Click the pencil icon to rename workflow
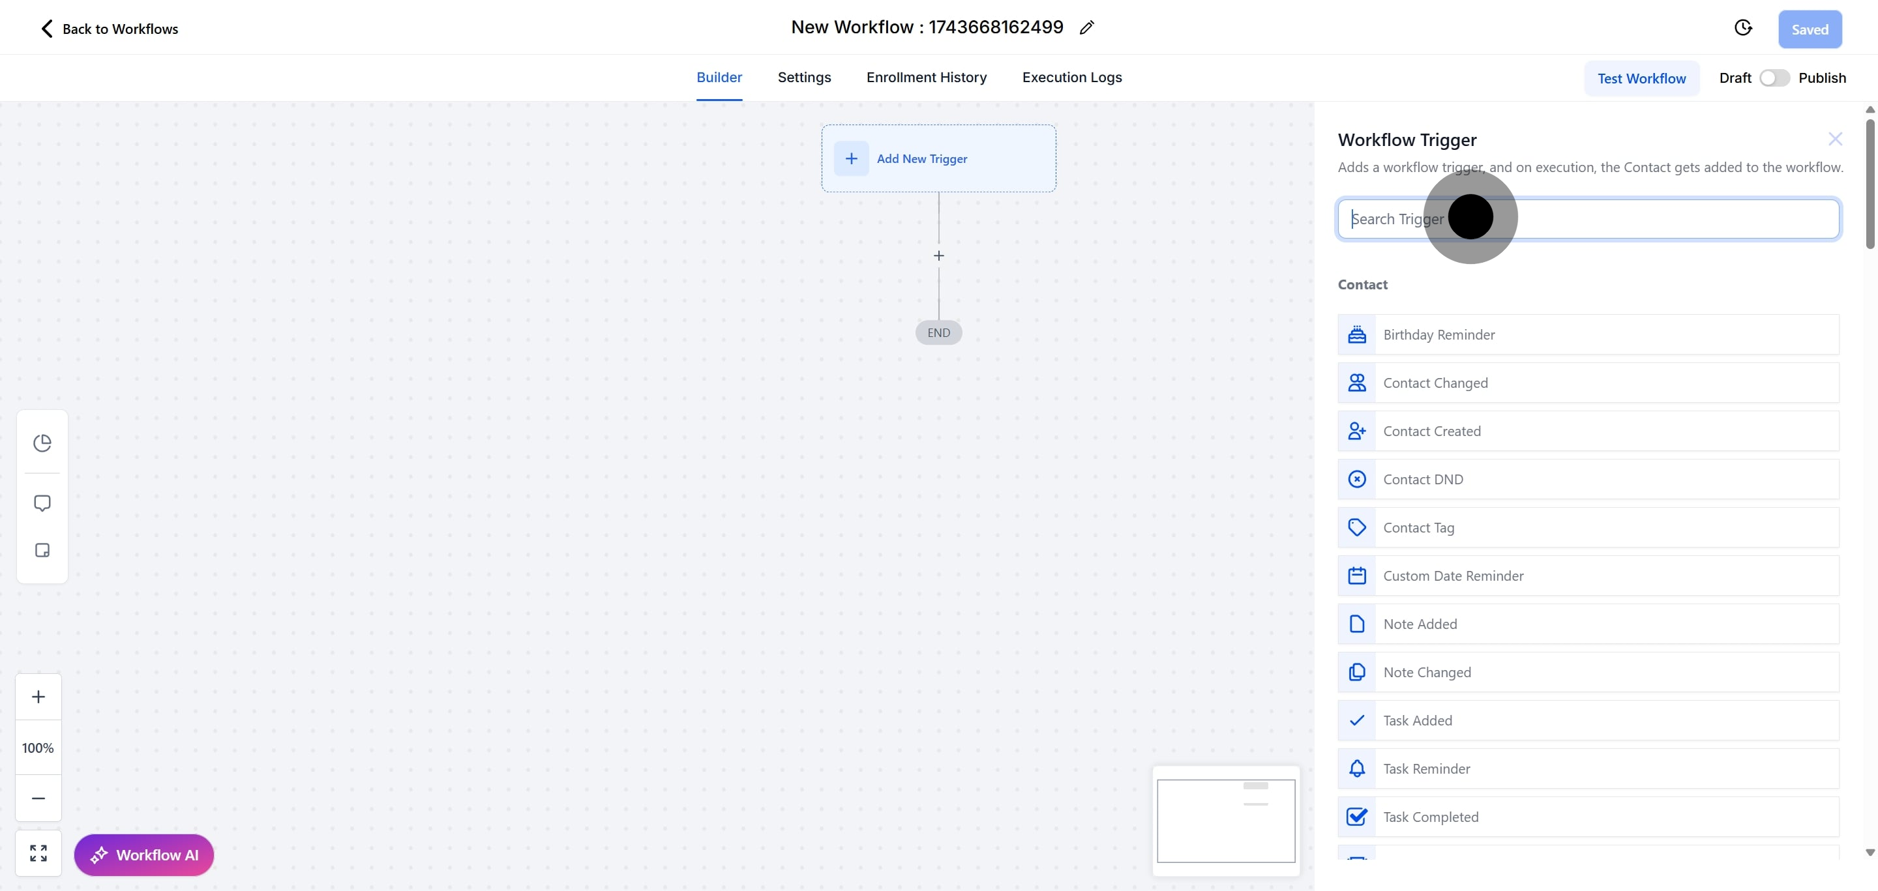 pyautogui.click(x=1086, y=27)
